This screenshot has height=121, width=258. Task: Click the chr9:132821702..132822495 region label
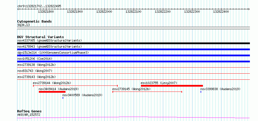[x=39, y=6]
